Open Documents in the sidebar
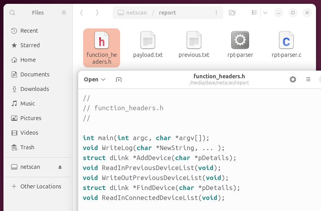The width and height of the screenshot is (321, 211). [x=38, y=74]
